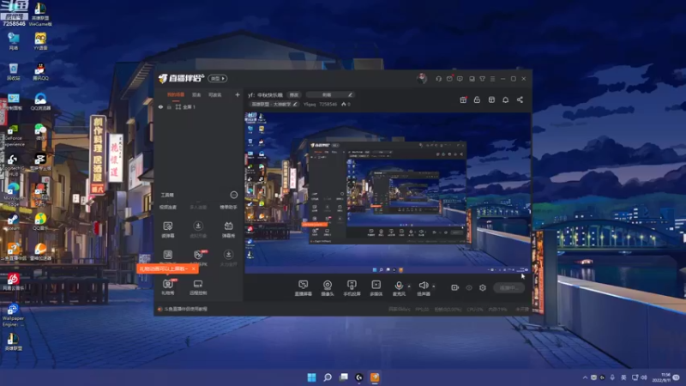Open customer service headset icon in title bar
The width and height of the screenshot is (686, 386).
coord(438,79)
